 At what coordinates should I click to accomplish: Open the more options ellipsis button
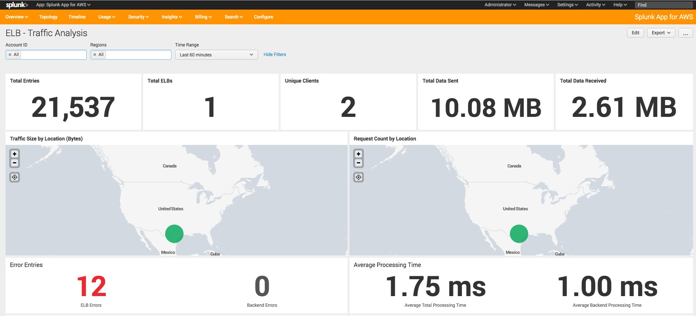(x=685, y=33)
